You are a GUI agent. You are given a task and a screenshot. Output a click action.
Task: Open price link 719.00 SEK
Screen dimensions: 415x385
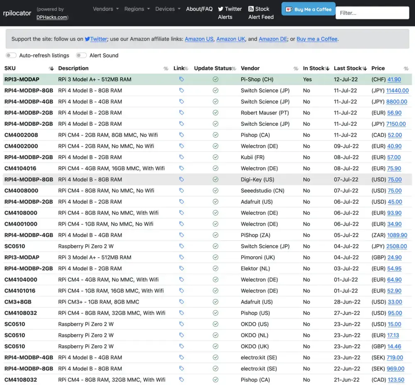click(x=395, y=358)
